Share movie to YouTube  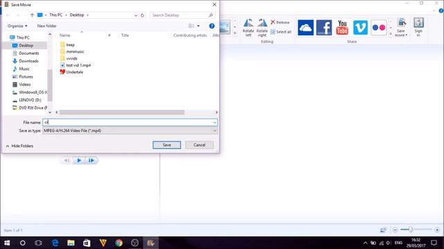(342, 28)
